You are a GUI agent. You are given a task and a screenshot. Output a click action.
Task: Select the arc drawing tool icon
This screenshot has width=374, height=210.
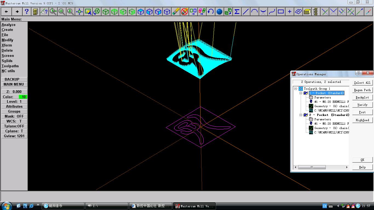[x=254, y=11]
